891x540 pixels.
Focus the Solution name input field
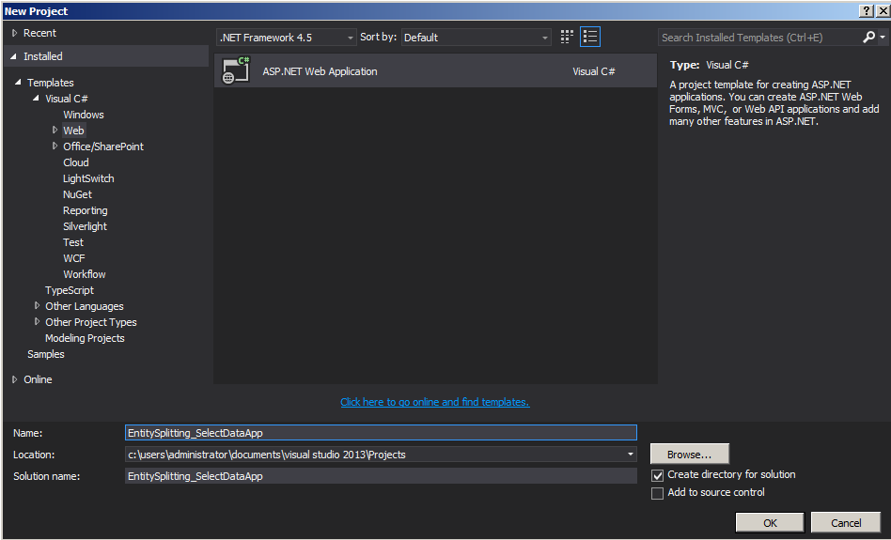click(381, 476)
